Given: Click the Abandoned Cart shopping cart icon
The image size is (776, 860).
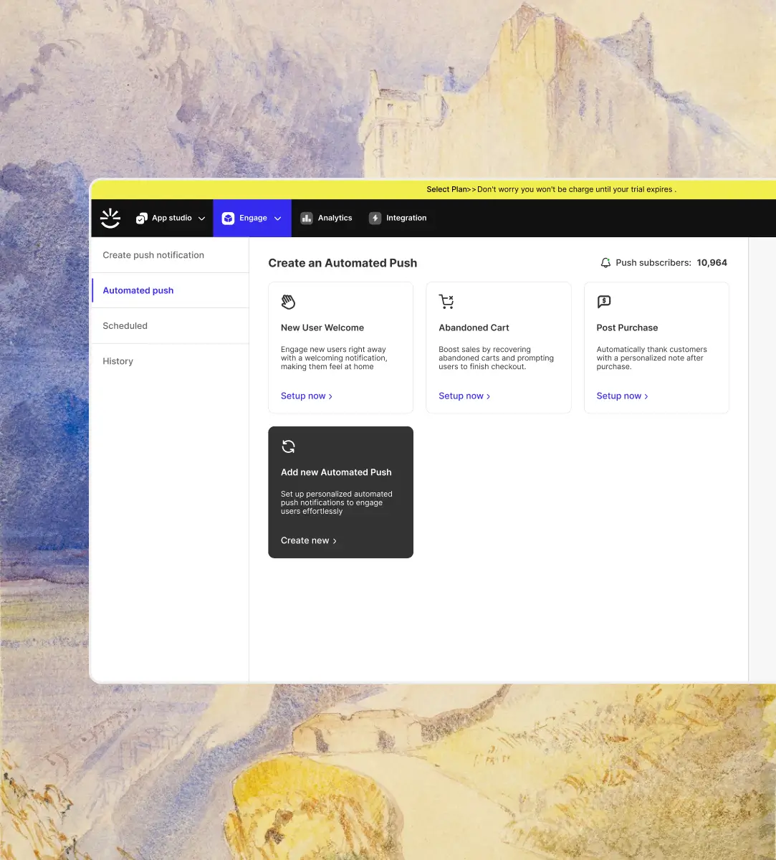Looking at the screenshot, I should [x=446, y=302].
